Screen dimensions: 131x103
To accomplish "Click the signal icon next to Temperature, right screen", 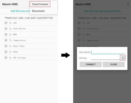I will (84, 40).
